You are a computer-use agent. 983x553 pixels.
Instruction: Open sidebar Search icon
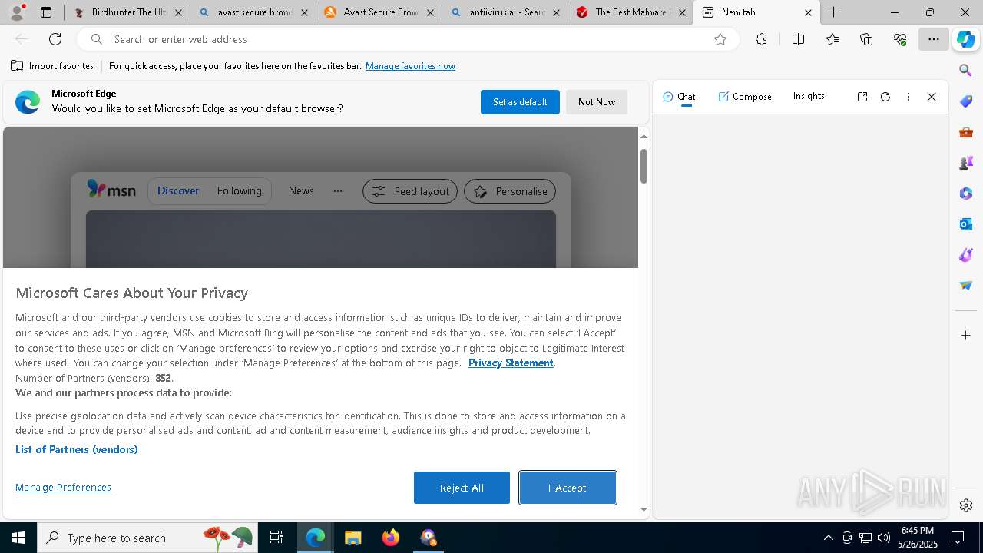pos(966,70)
